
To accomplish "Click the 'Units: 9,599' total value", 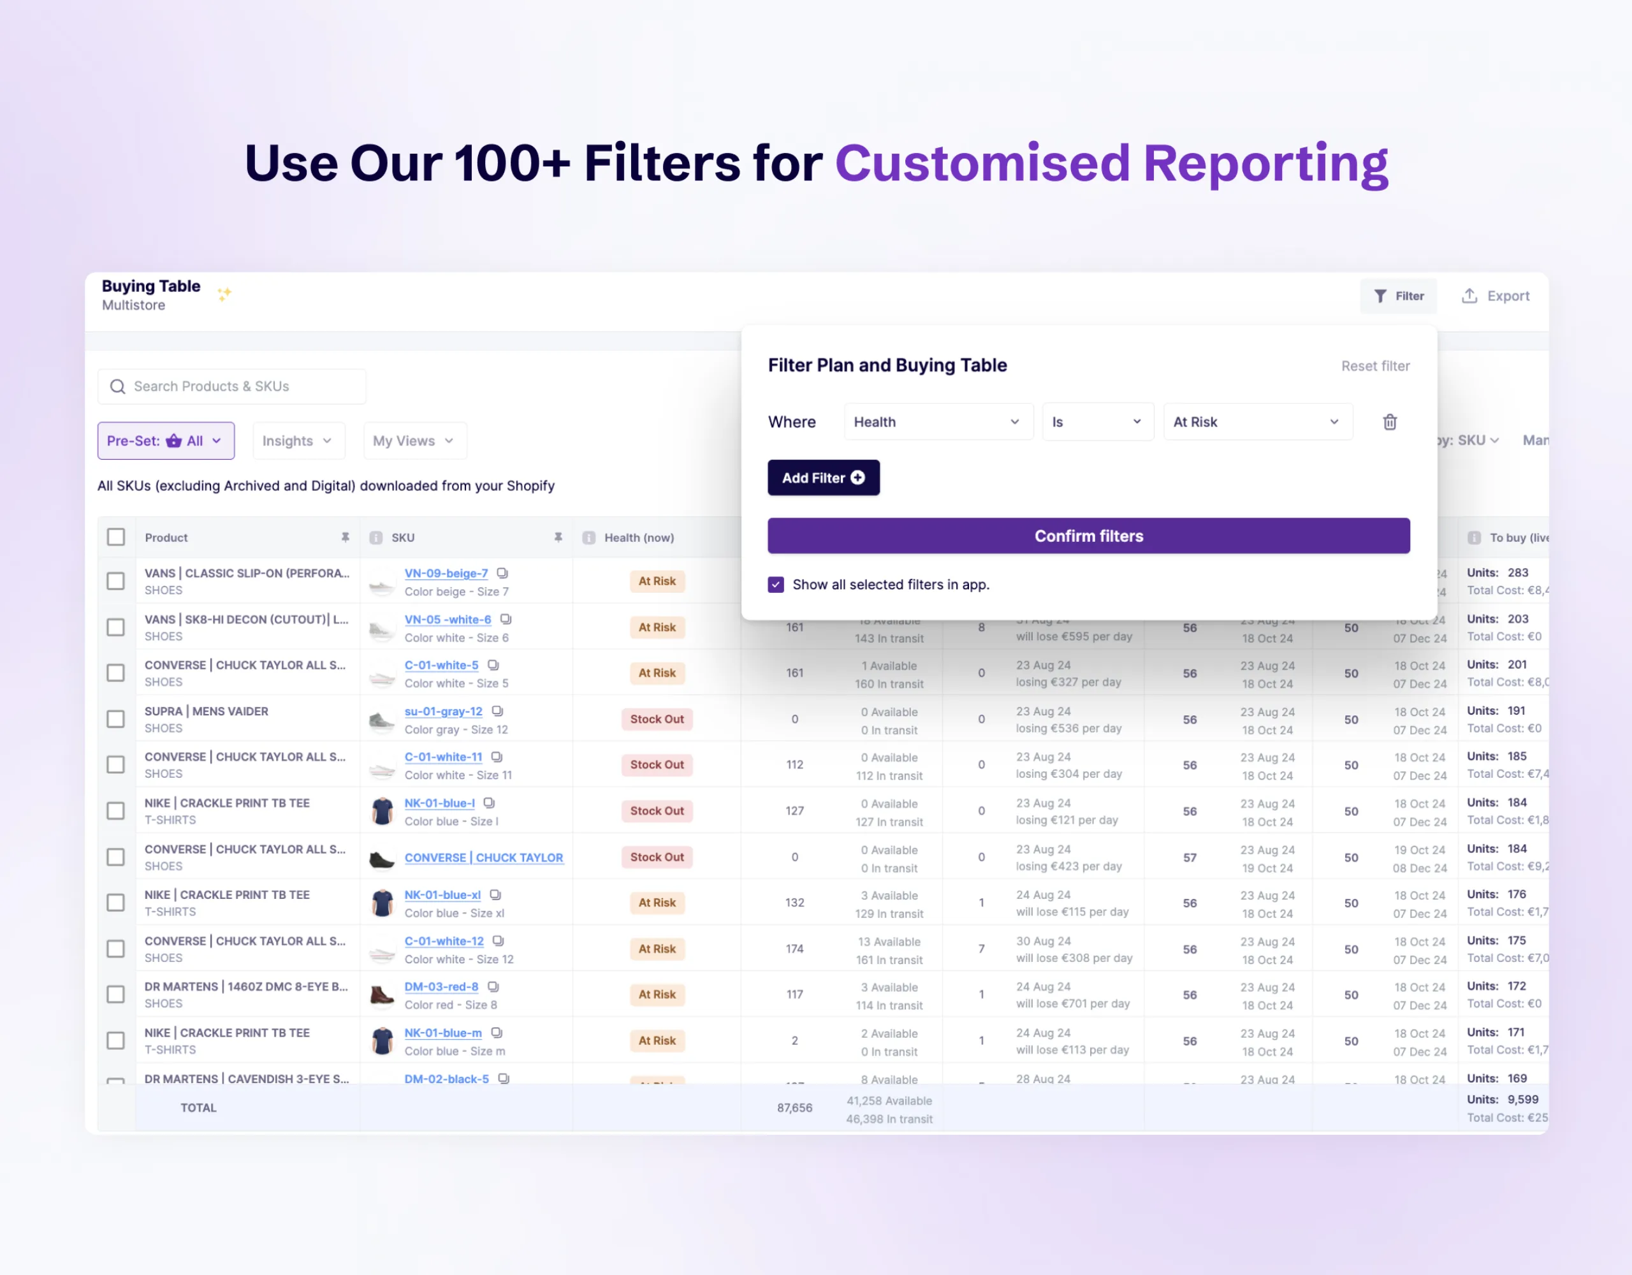I will 1503,1100.
